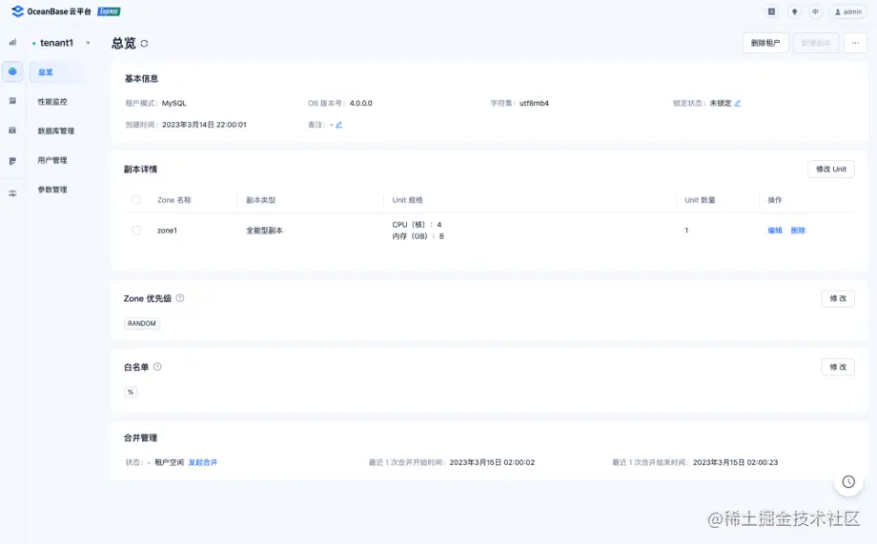Click creation time 2023年3月14日 22:00:01
This screenshot has width=877, height=545.
[204, 125]
